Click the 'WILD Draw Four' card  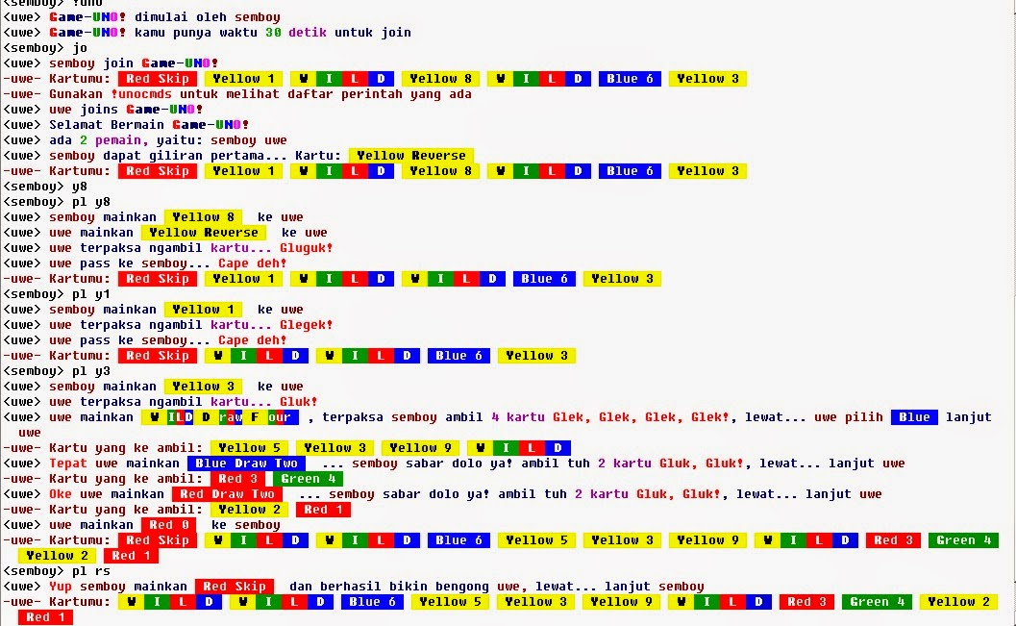[220, 417]
